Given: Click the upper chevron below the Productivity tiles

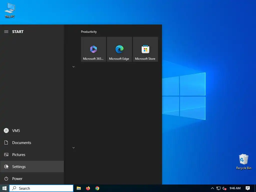Looking at the screenshot, I should [73, 66].
